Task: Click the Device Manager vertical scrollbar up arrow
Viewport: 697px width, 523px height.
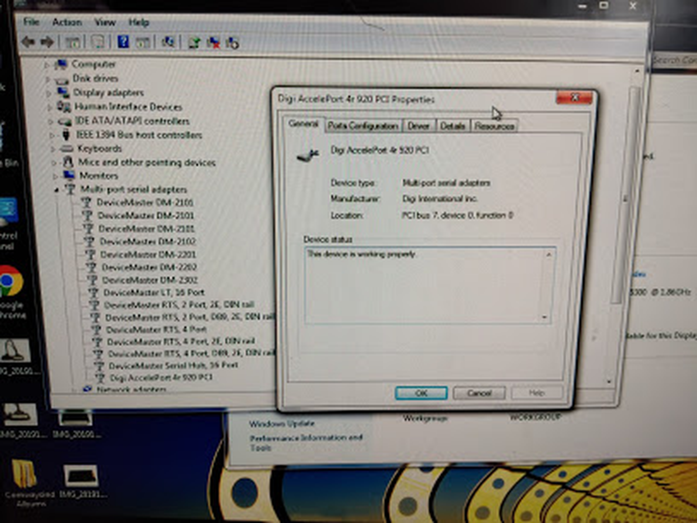Action: point(637,71)
